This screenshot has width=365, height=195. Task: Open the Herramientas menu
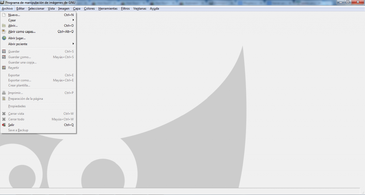click(x=108, y=9)
